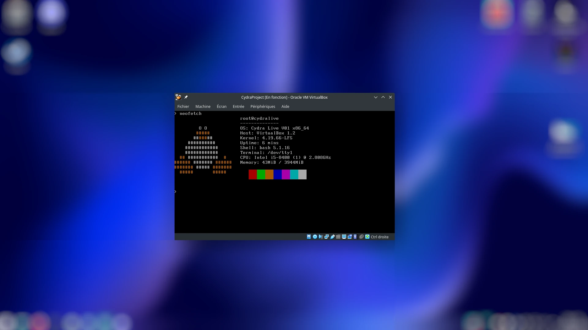Open the Aide menu
The width and height of the screenshot is (588, 330).
click(285, 106)
